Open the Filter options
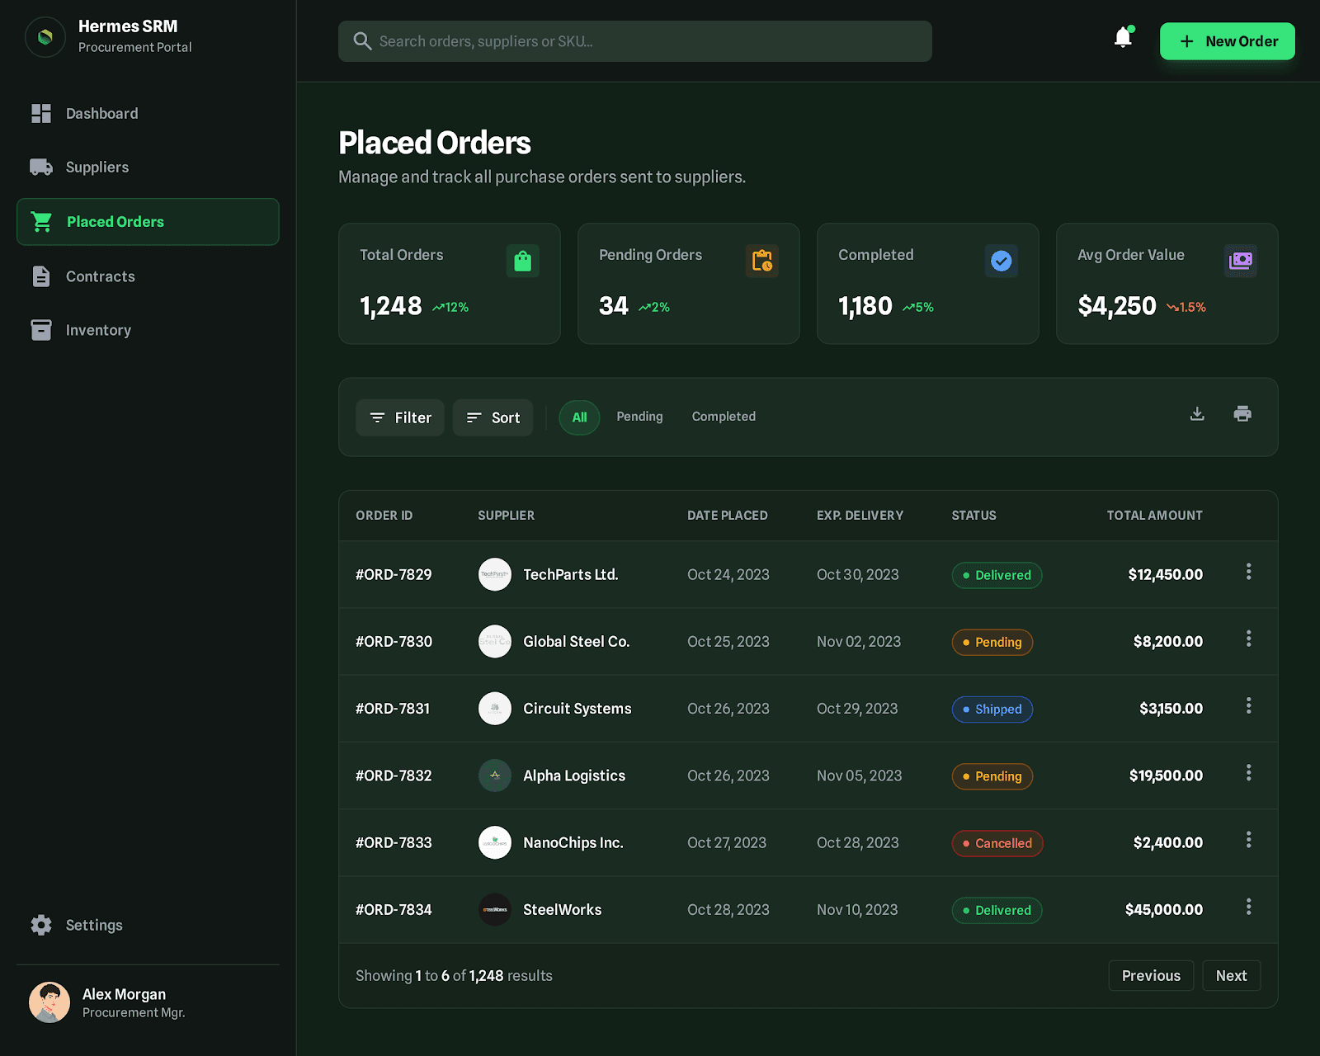Image resolution: width=1320 pixels, height=1056 pixels. coord(400,417)
